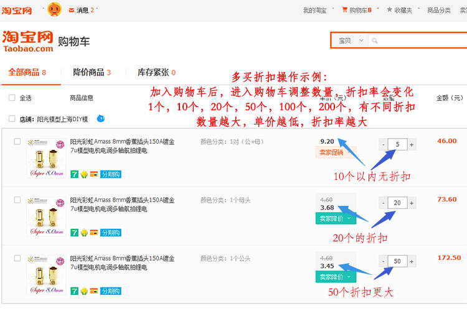Viewport: 467px width, 311px height.
Task: Open product title of 1个母头 item
Action: (x=122, y=204)
